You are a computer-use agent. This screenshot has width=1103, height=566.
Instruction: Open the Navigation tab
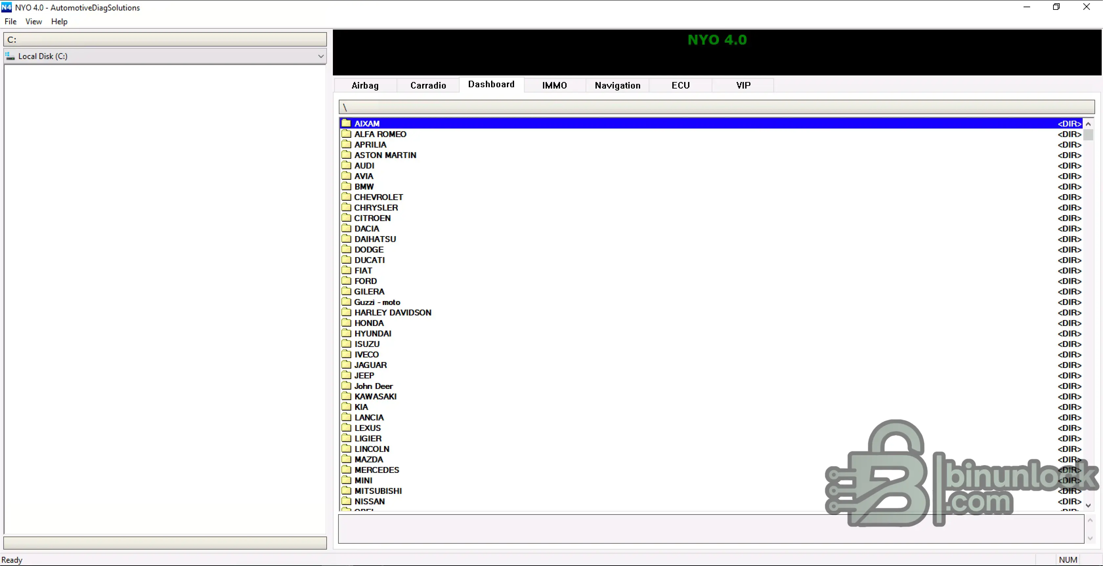[x=617, y=85]
